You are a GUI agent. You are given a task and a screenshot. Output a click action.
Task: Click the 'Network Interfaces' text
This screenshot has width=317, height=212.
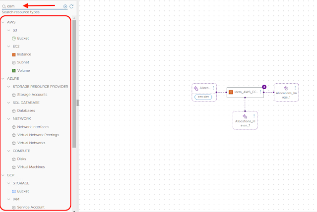[x=33, y=127]
